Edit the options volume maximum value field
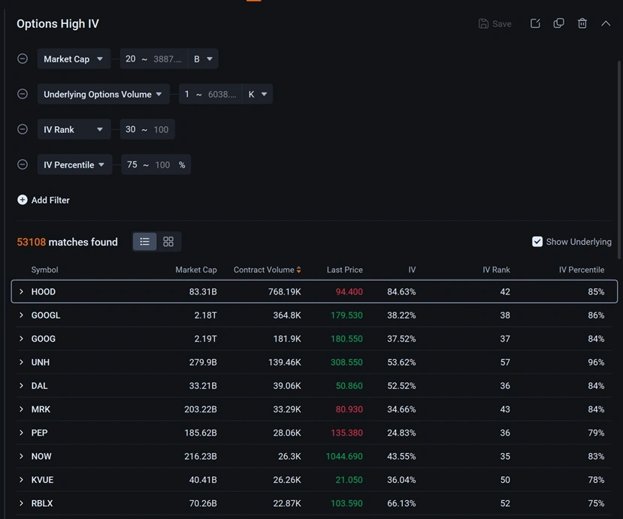Image resolution: width=623 pixels, height=519 pixels. [x=222, y=94]
